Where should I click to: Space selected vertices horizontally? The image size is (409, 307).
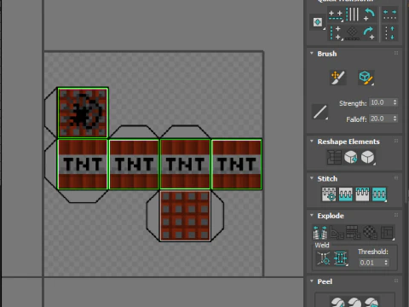(x=389, y=14)
